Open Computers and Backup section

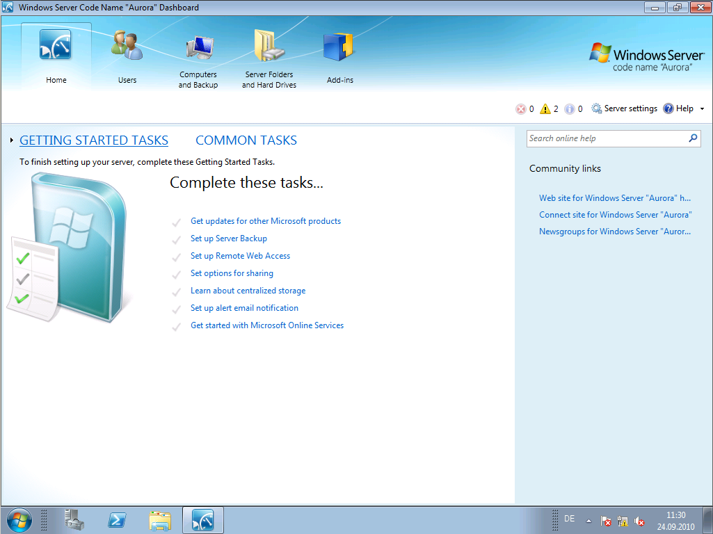coord(198,49)
